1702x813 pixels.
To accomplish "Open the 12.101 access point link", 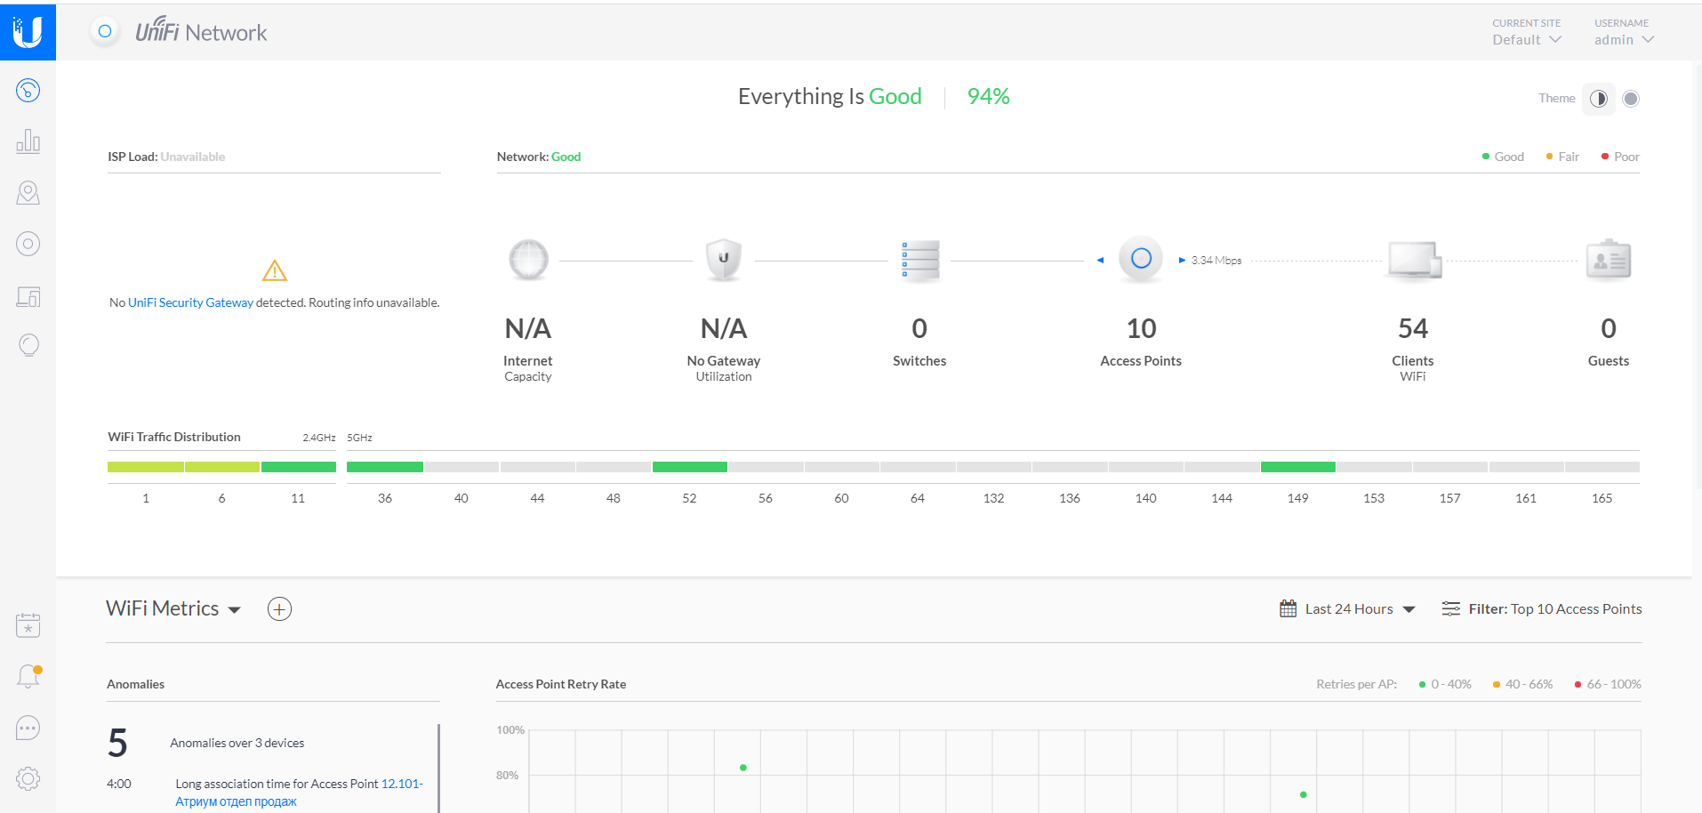I will (x=300, y=793).
